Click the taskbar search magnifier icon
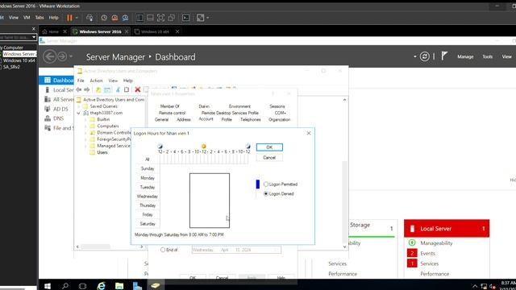 pos(65,286)
